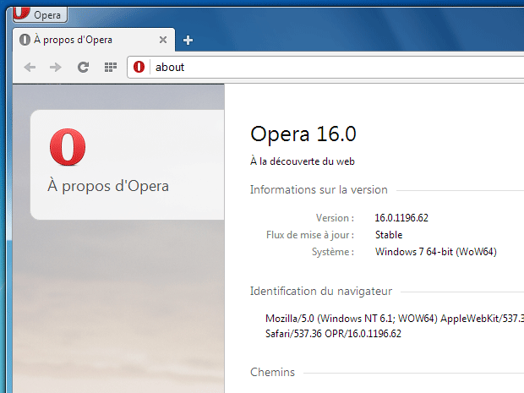
Task: Click 'Flux de mise à jour :' label
Action: pos(310,235)
